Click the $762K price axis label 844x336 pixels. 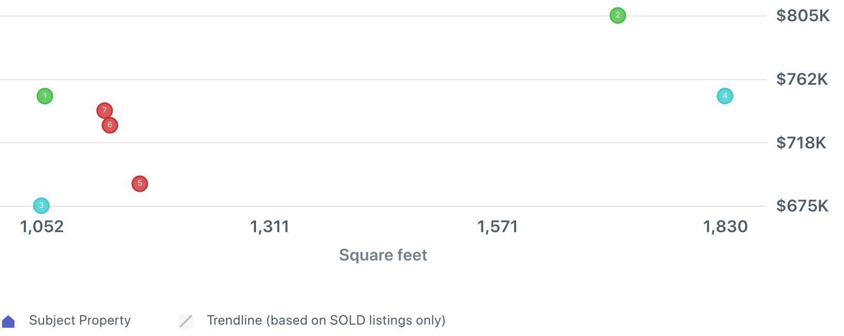pyautogui.click(x=802, y=80)
